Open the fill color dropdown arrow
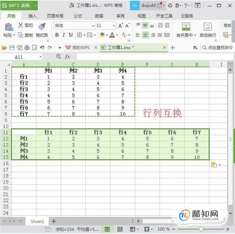 coord(107,35)
